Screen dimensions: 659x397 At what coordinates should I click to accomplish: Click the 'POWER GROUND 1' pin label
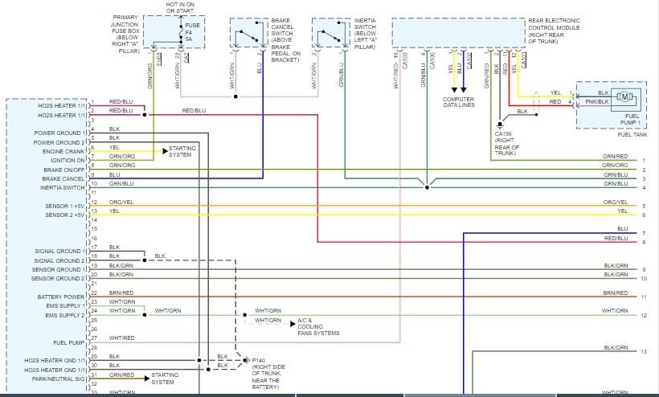[x=59, y=133]
